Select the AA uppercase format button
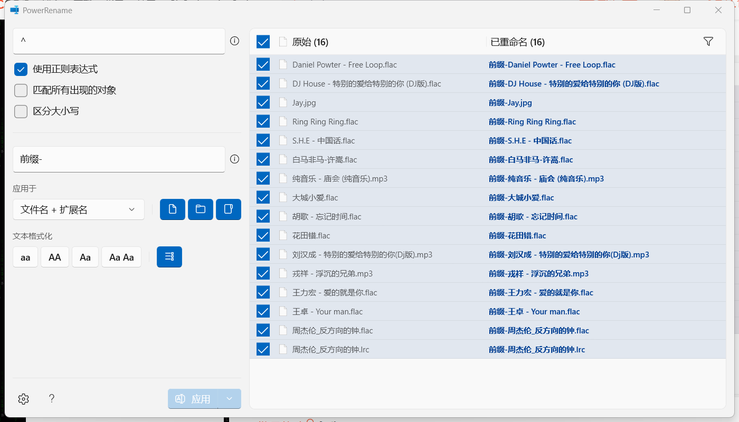Viewport: 739px width, 422px height. tap(55, 257)
